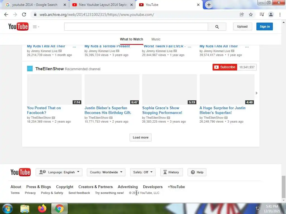
Task: Click the Copyright footer link
Action: (65, 187)
